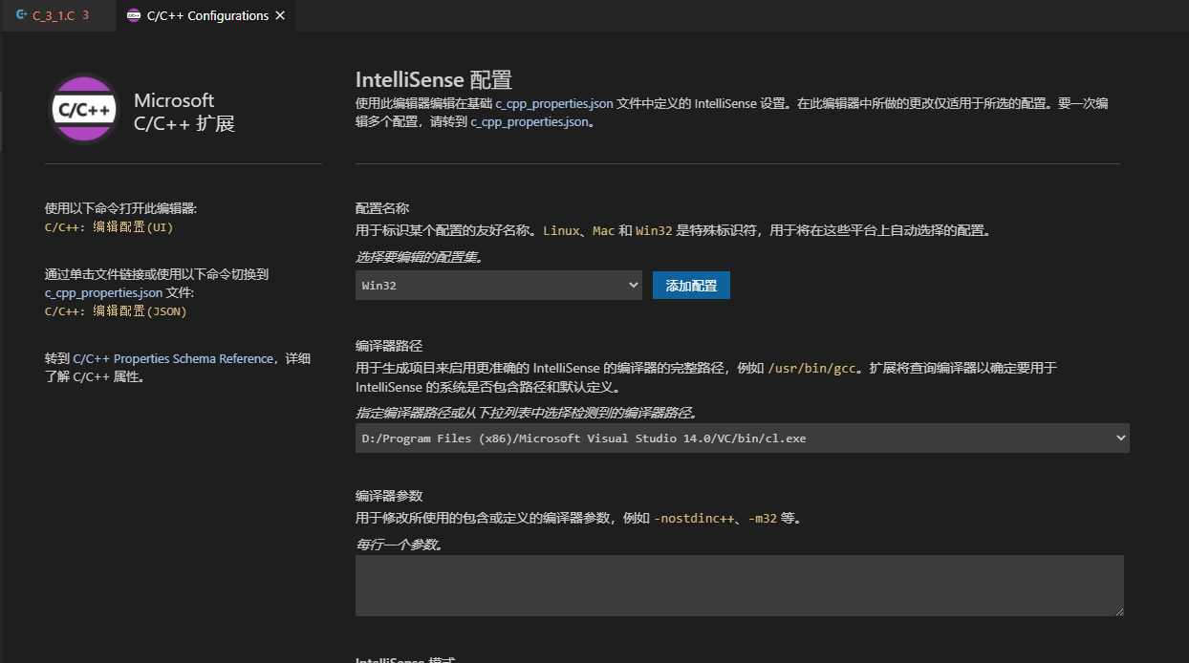The width and height of the screenshot is (1189, 663).
Task: Click the -nostdinc++ example argument text
Action: pyautogui.click(x=694, y=519)
